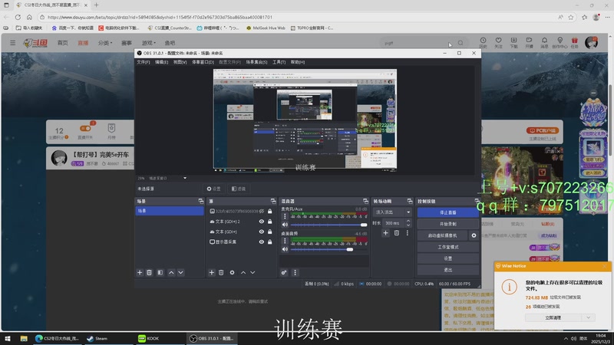The image size is (614, 345).
Task: Pop out the Scenes dock panel
Action: tap(201, 201)
